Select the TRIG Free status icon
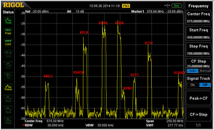The image size is (214, 130). coord(8,32)
